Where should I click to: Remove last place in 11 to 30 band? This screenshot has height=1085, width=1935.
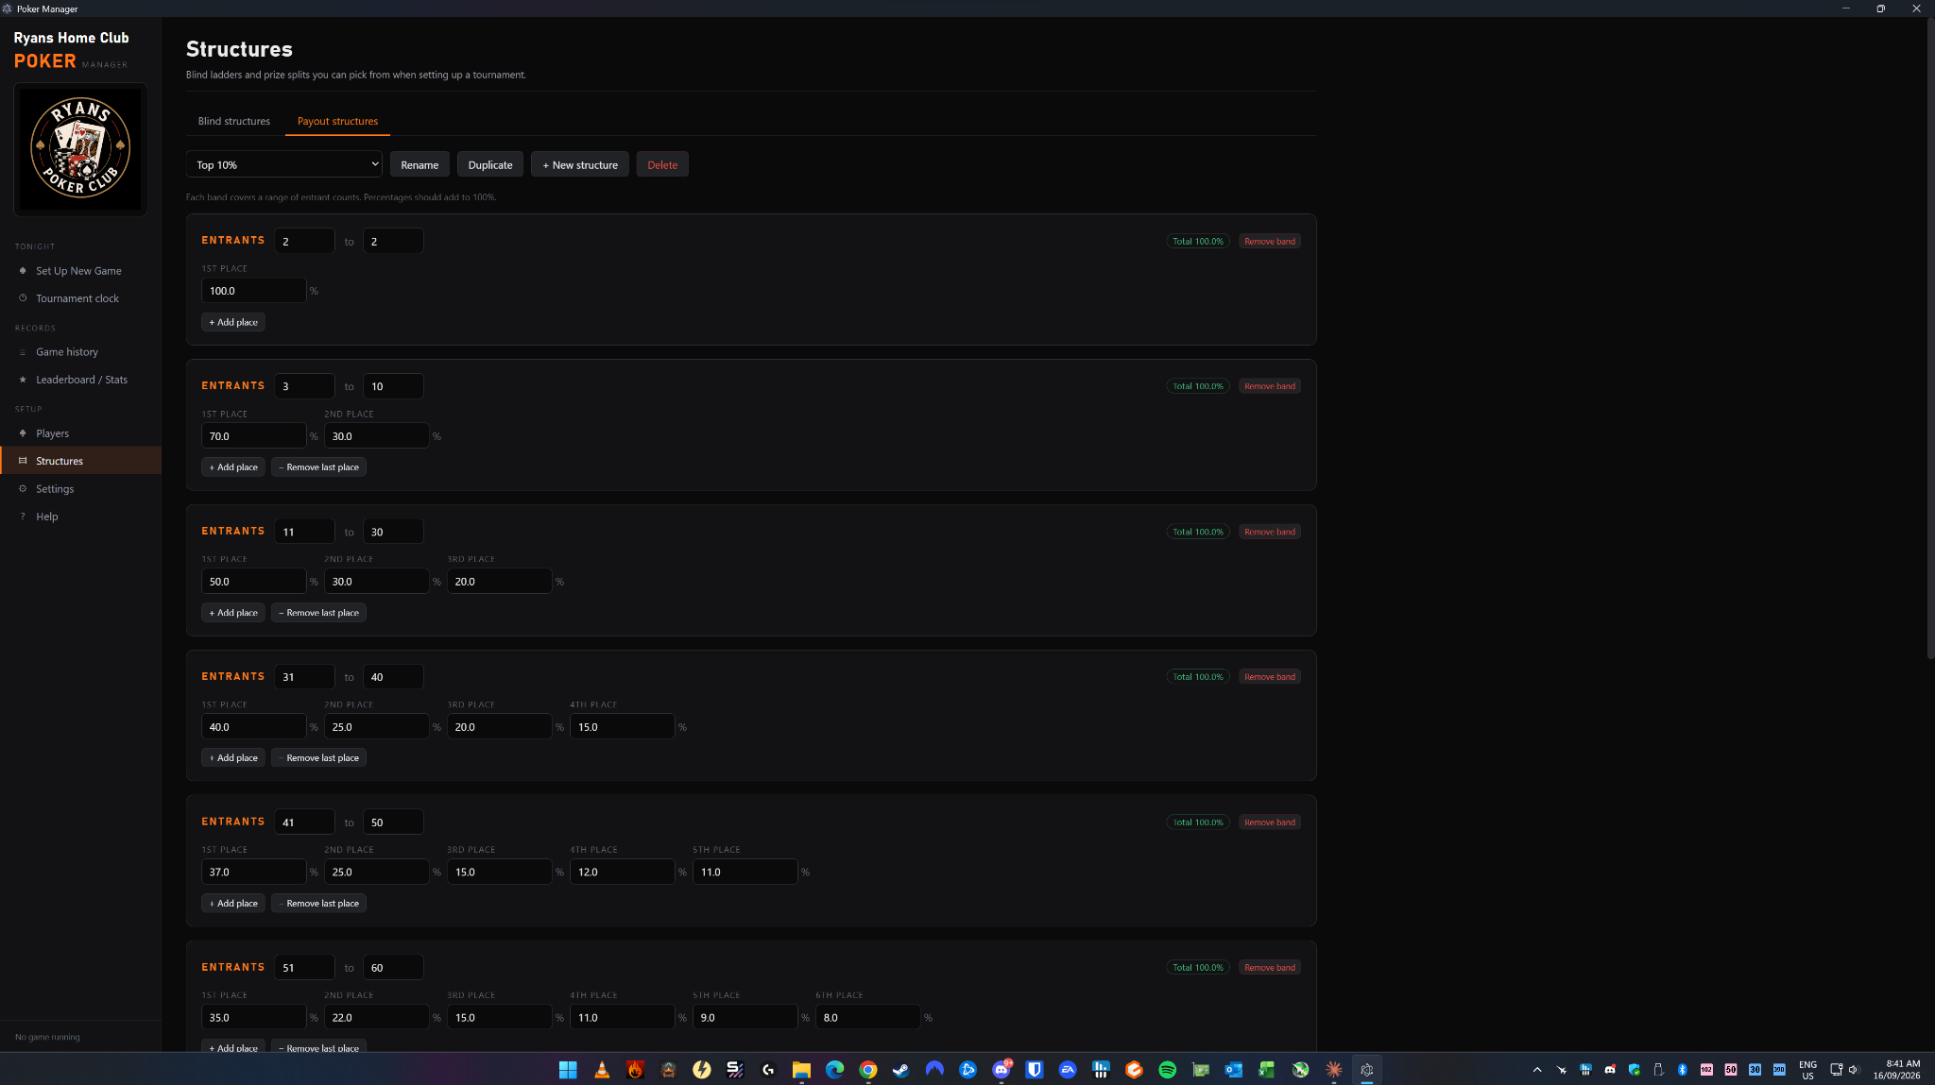tap(319, 613)
